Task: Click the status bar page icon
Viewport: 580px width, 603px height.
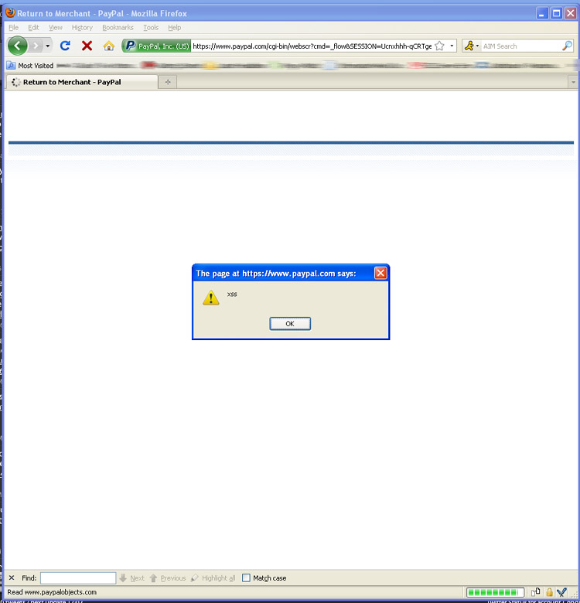Action: (536, 592)
